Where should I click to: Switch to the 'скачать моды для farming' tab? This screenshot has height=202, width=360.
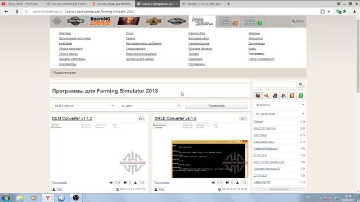pos(112,4)
